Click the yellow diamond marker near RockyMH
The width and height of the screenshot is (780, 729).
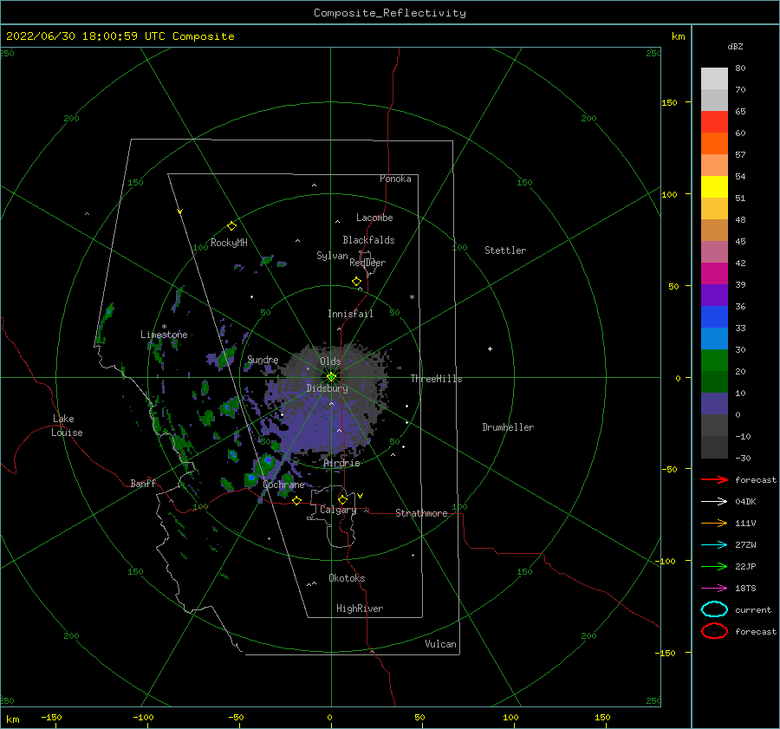coord(231,226)
